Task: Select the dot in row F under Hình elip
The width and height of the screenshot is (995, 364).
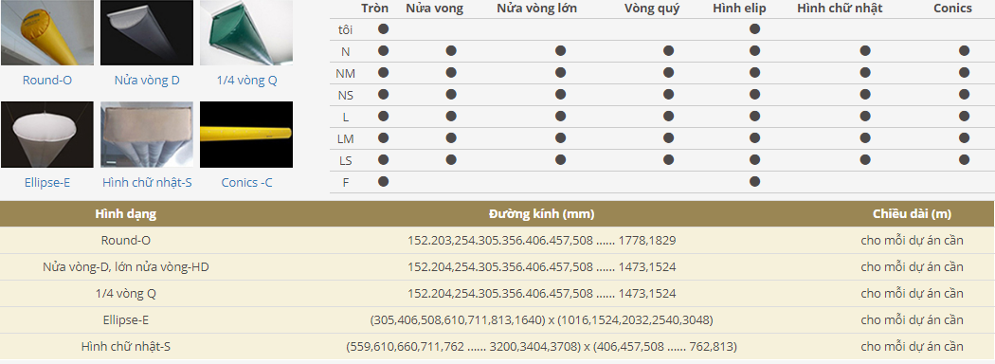Action: 754,181
